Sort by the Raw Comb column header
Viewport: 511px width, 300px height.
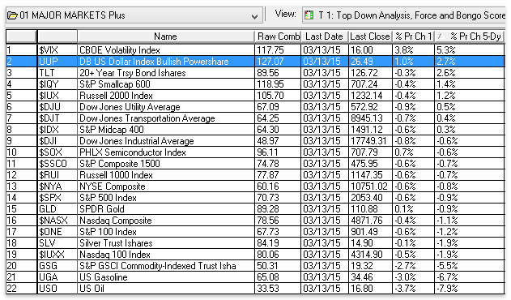click(278, 36)
